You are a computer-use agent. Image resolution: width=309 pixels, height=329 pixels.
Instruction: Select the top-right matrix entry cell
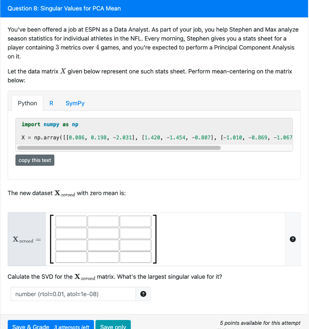[x=135, y=221]
